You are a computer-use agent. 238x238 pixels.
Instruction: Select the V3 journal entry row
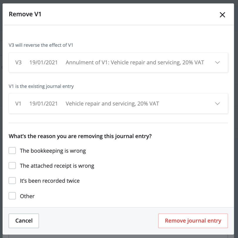click(118, 62)
